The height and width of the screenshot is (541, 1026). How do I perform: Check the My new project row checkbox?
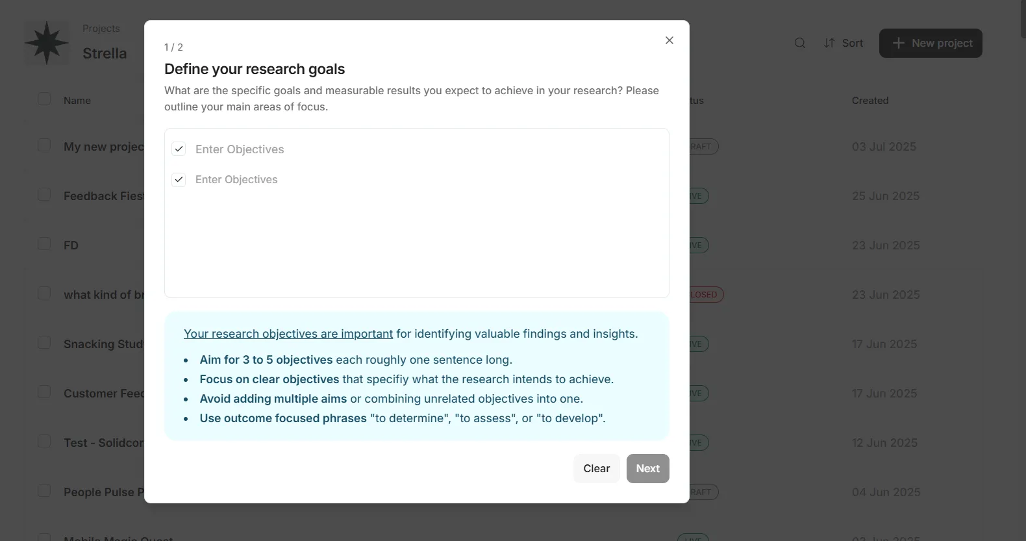(x=44, y=145)
